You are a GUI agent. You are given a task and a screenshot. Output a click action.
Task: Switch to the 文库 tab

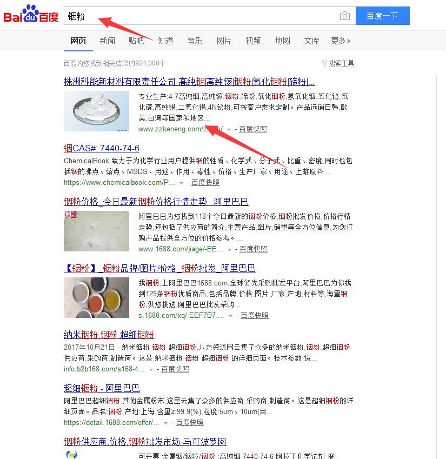pyautogui.click(x=311, y=41)
